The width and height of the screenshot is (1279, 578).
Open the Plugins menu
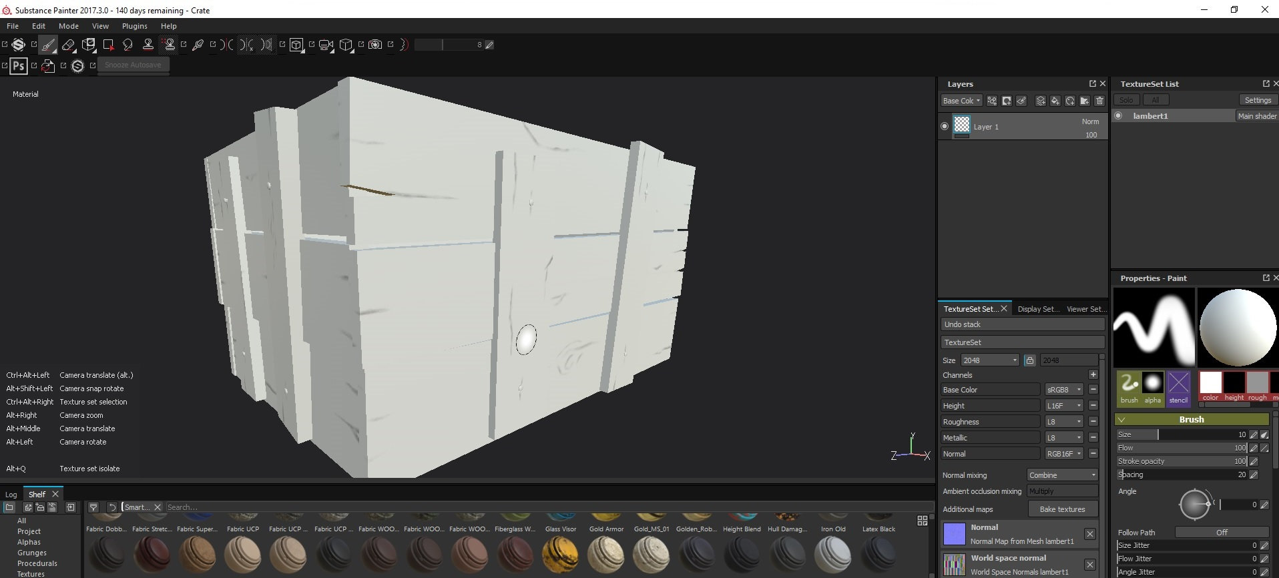coord(135,26)
